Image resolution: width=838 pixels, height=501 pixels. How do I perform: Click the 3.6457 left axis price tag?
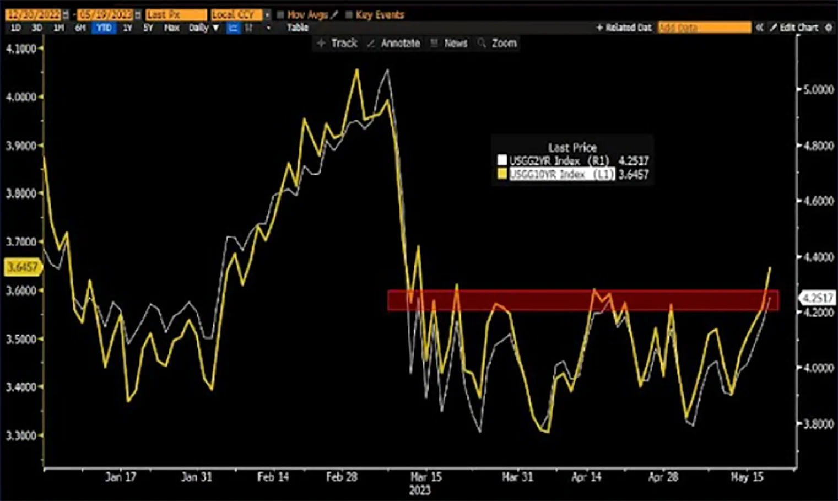pyautogui.click(x=23, y=267)
